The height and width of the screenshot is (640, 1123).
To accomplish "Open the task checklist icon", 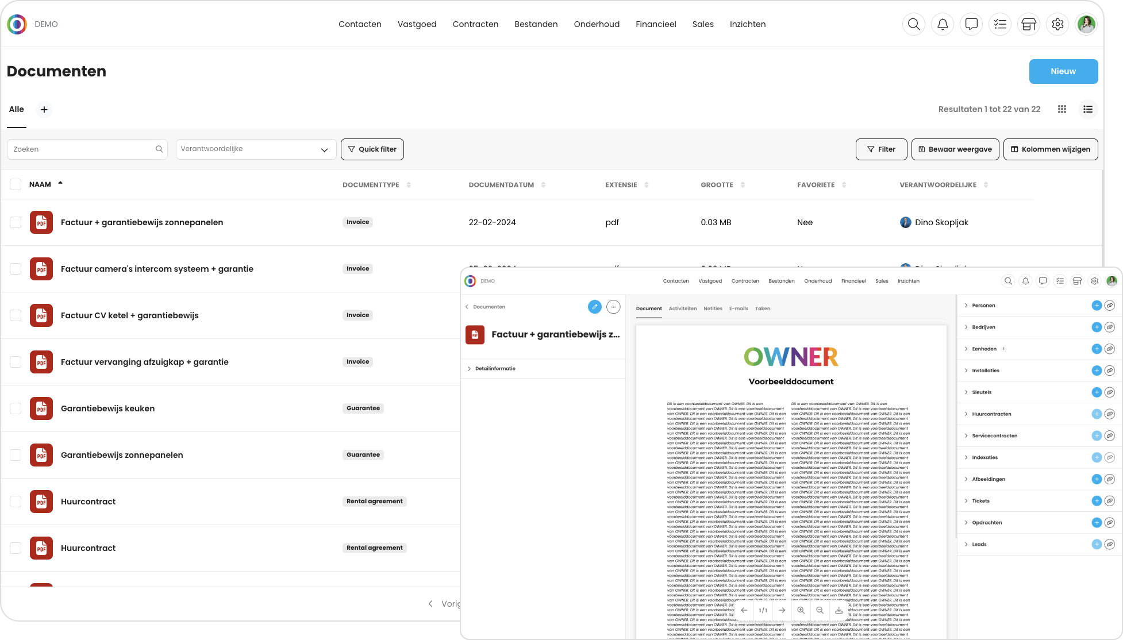I will click(1000, 24).
